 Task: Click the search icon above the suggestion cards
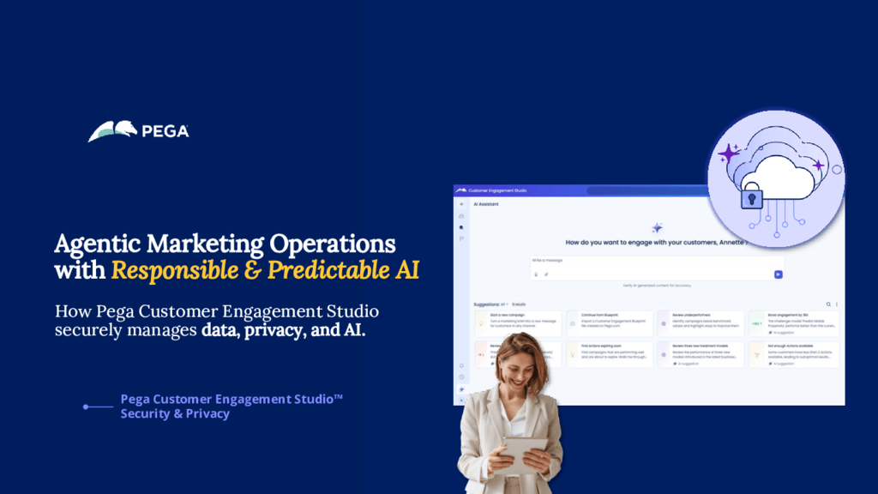point(828,304)
